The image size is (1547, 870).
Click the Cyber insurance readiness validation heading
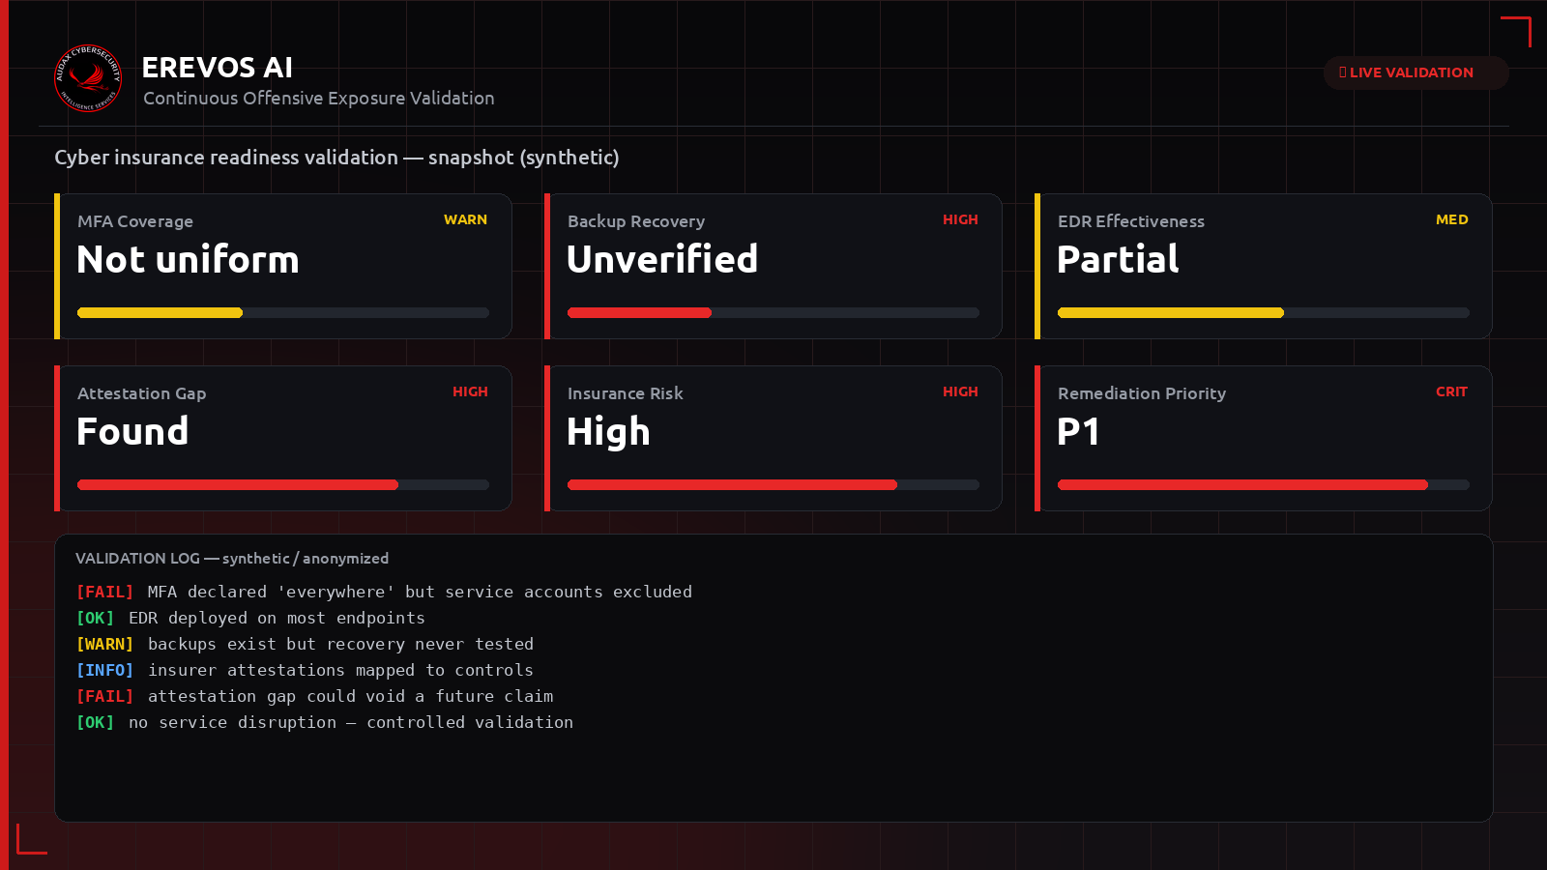tap(336, 158)
